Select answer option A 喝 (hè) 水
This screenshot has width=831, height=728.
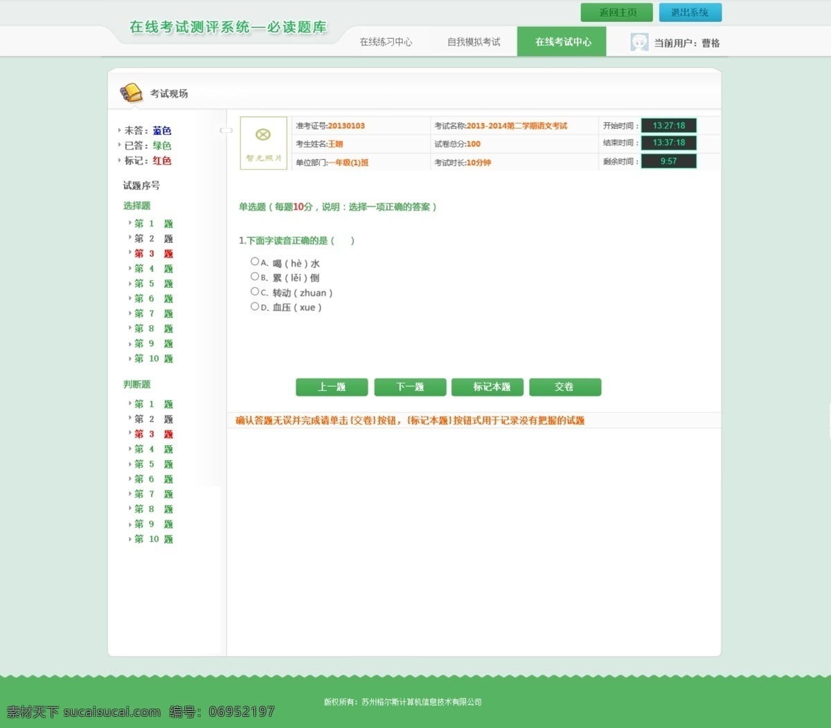pyautogui.click(x=255, y=262)
